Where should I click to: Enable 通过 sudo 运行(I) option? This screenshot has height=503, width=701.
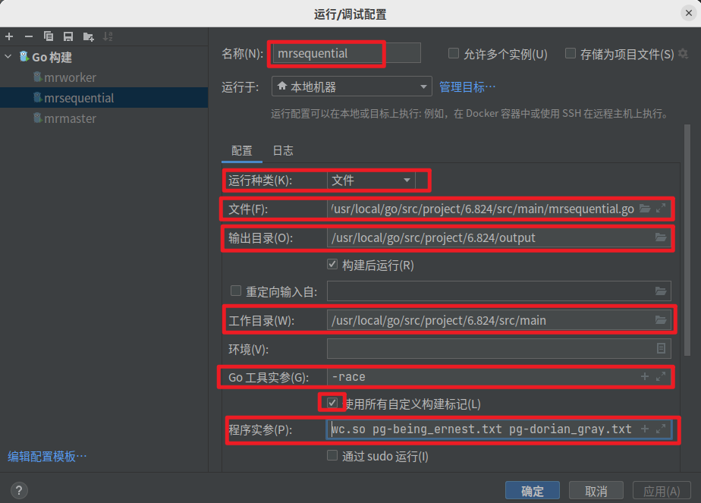click(332, 456)
